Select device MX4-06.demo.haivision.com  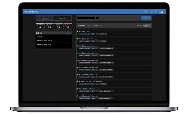(x=114, y=76)
